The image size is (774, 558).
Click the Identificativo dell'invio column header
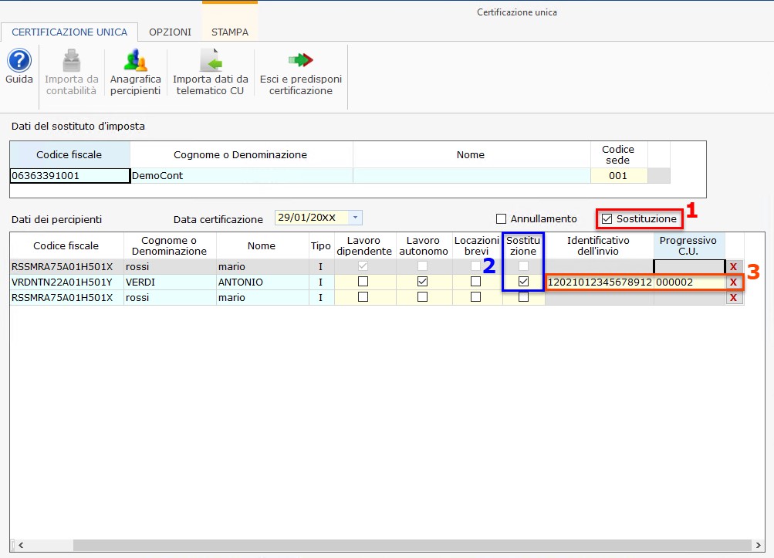599,246
